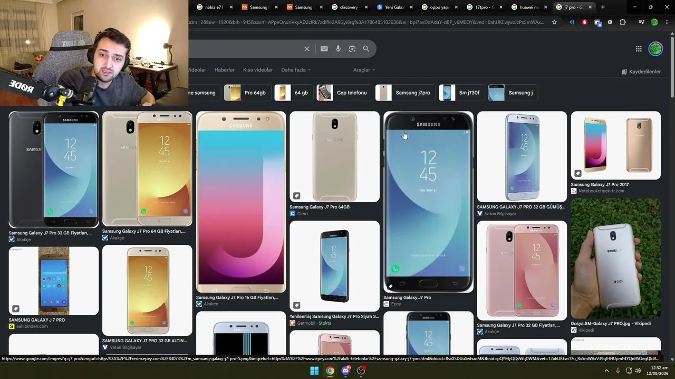This screenshot has height=379, width=675.
Task: Open the Wikipedia Galaxy J7 Pro photo
Action: pyautogui.click(x=615, y=258)
